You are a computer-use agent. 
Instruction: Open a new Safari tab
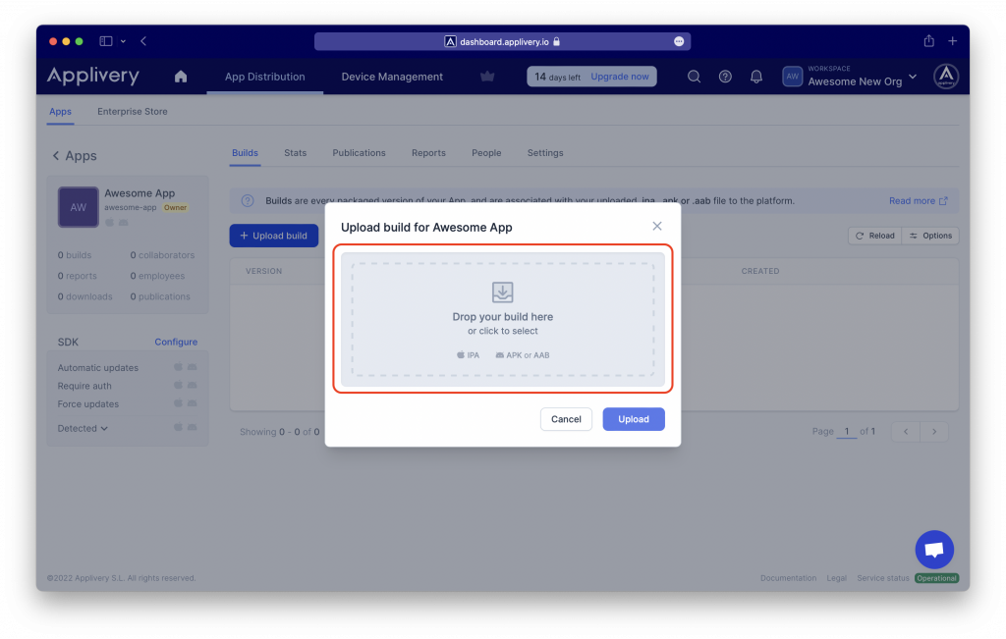(x=953, y=41)
